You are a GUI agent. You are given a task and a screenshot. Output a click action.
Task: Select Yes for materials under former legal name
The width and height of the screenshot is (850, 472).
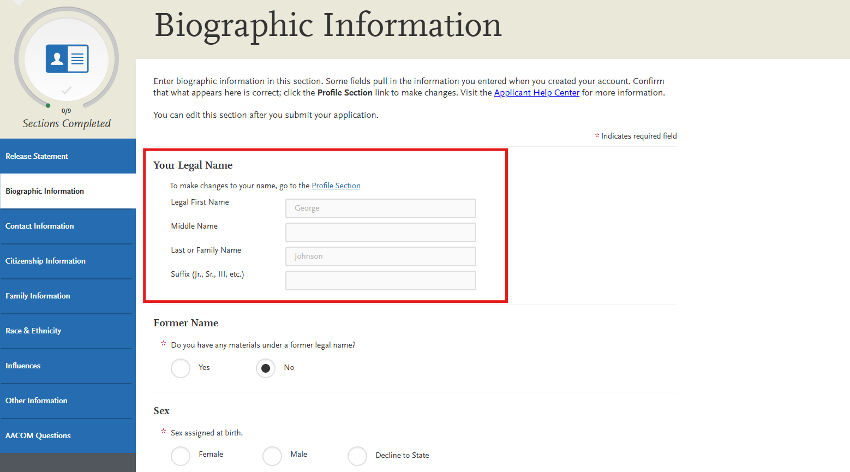(x=181, y=368)
